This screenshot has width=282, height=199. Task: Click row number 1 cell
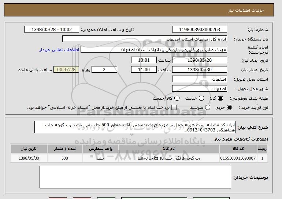coord(262,158)
